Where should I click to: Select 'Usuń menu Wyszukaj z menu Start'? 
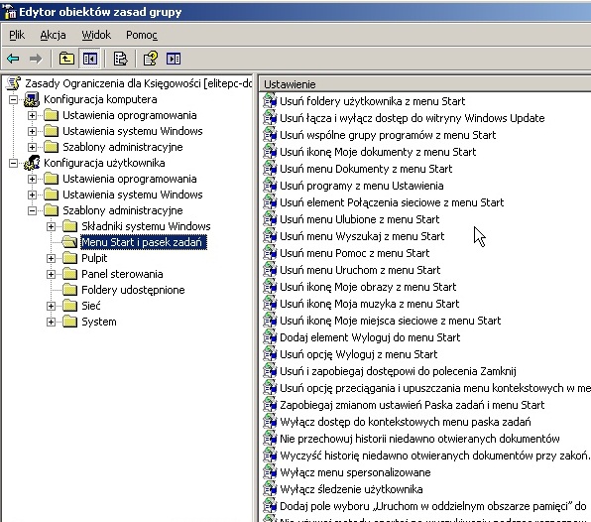362,236
